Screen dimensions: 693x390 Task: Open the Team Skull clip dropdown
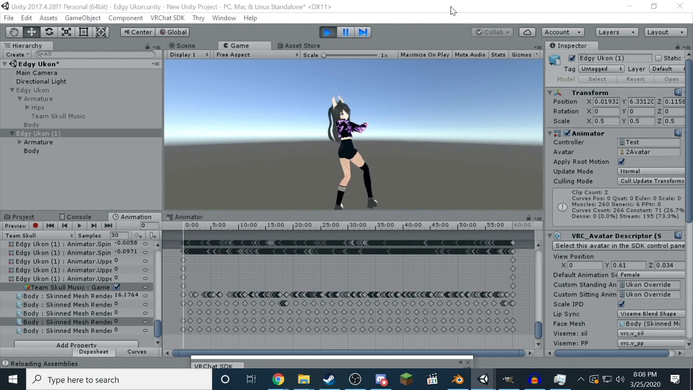pos(38,236)
